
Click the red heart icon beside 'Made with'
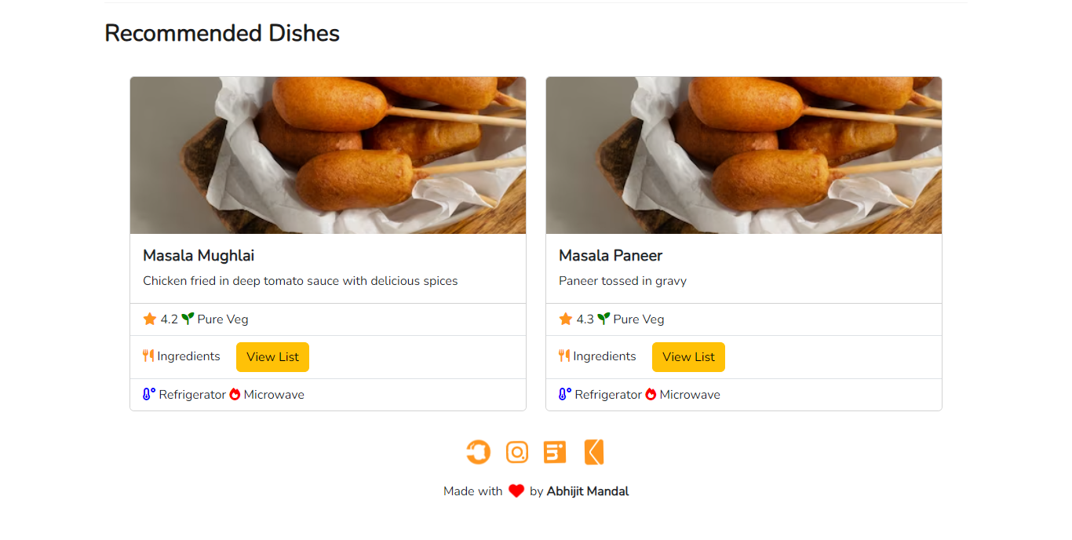click(516, 490)
